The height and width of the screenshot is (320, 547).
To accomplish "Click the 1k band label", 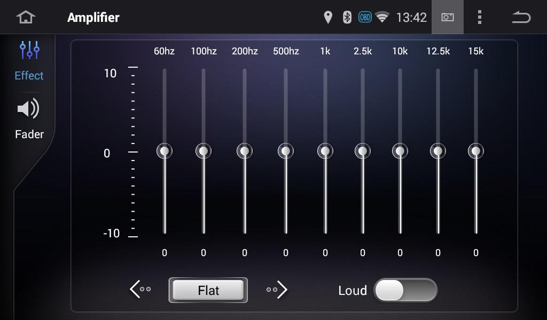I will point(325,51).
